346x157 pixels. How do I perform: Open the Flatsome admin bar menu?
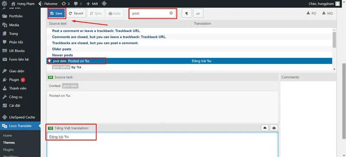[x=48, y=3]
